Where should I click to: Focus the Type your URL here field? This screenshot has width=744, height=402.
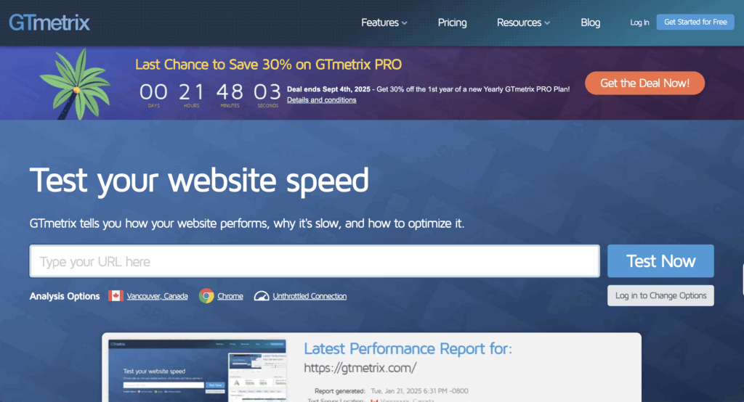pos(314,261)
